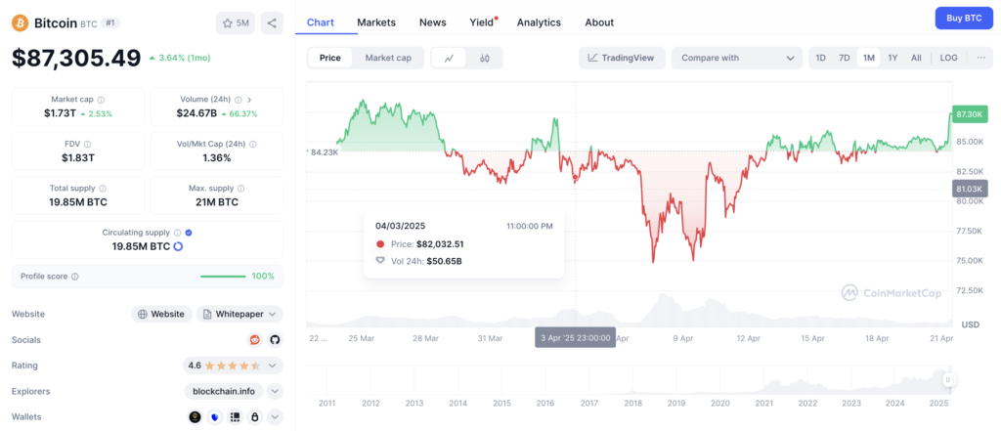This screenshot has height=431, width=1001.
Task: Set chart range to 7D
Action: 844,58
